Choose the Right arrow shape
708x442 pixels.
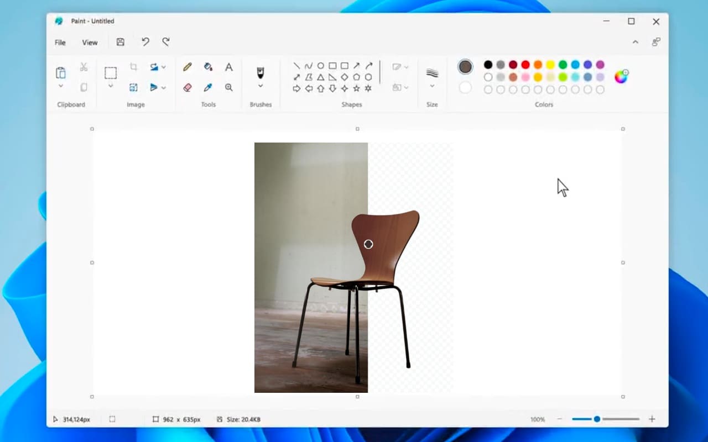point(296,88)
